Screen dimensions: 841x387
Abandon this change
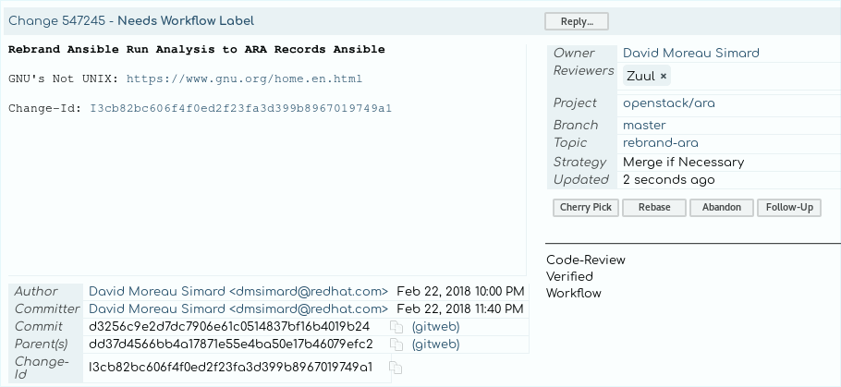pyautogui.click(x=722, y=208)
